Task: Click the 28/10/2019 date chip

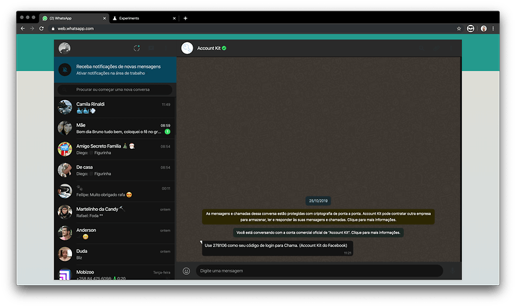Action: point(318,201)
